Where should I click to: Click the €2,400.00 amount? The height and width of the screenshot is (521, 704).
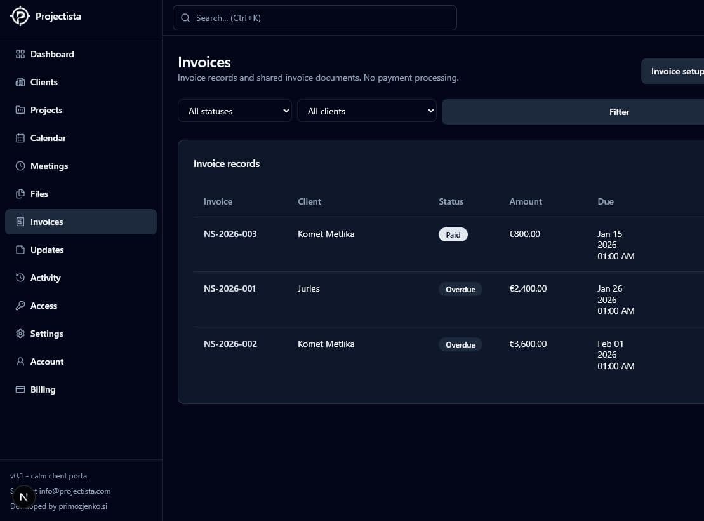tap(528, 288)
